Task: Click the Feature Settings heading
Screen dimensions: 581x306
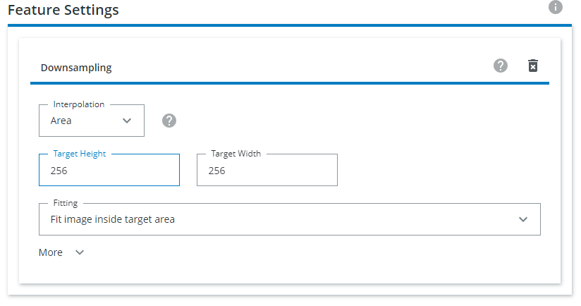Action: (63, 10)
